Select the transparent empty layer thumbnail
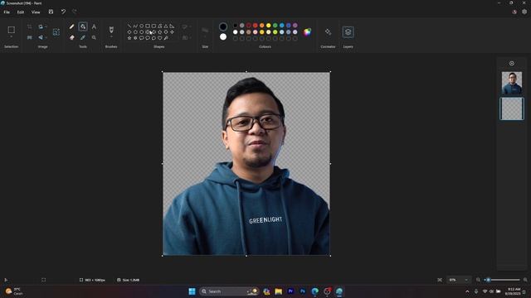 (x=512, y=108)
